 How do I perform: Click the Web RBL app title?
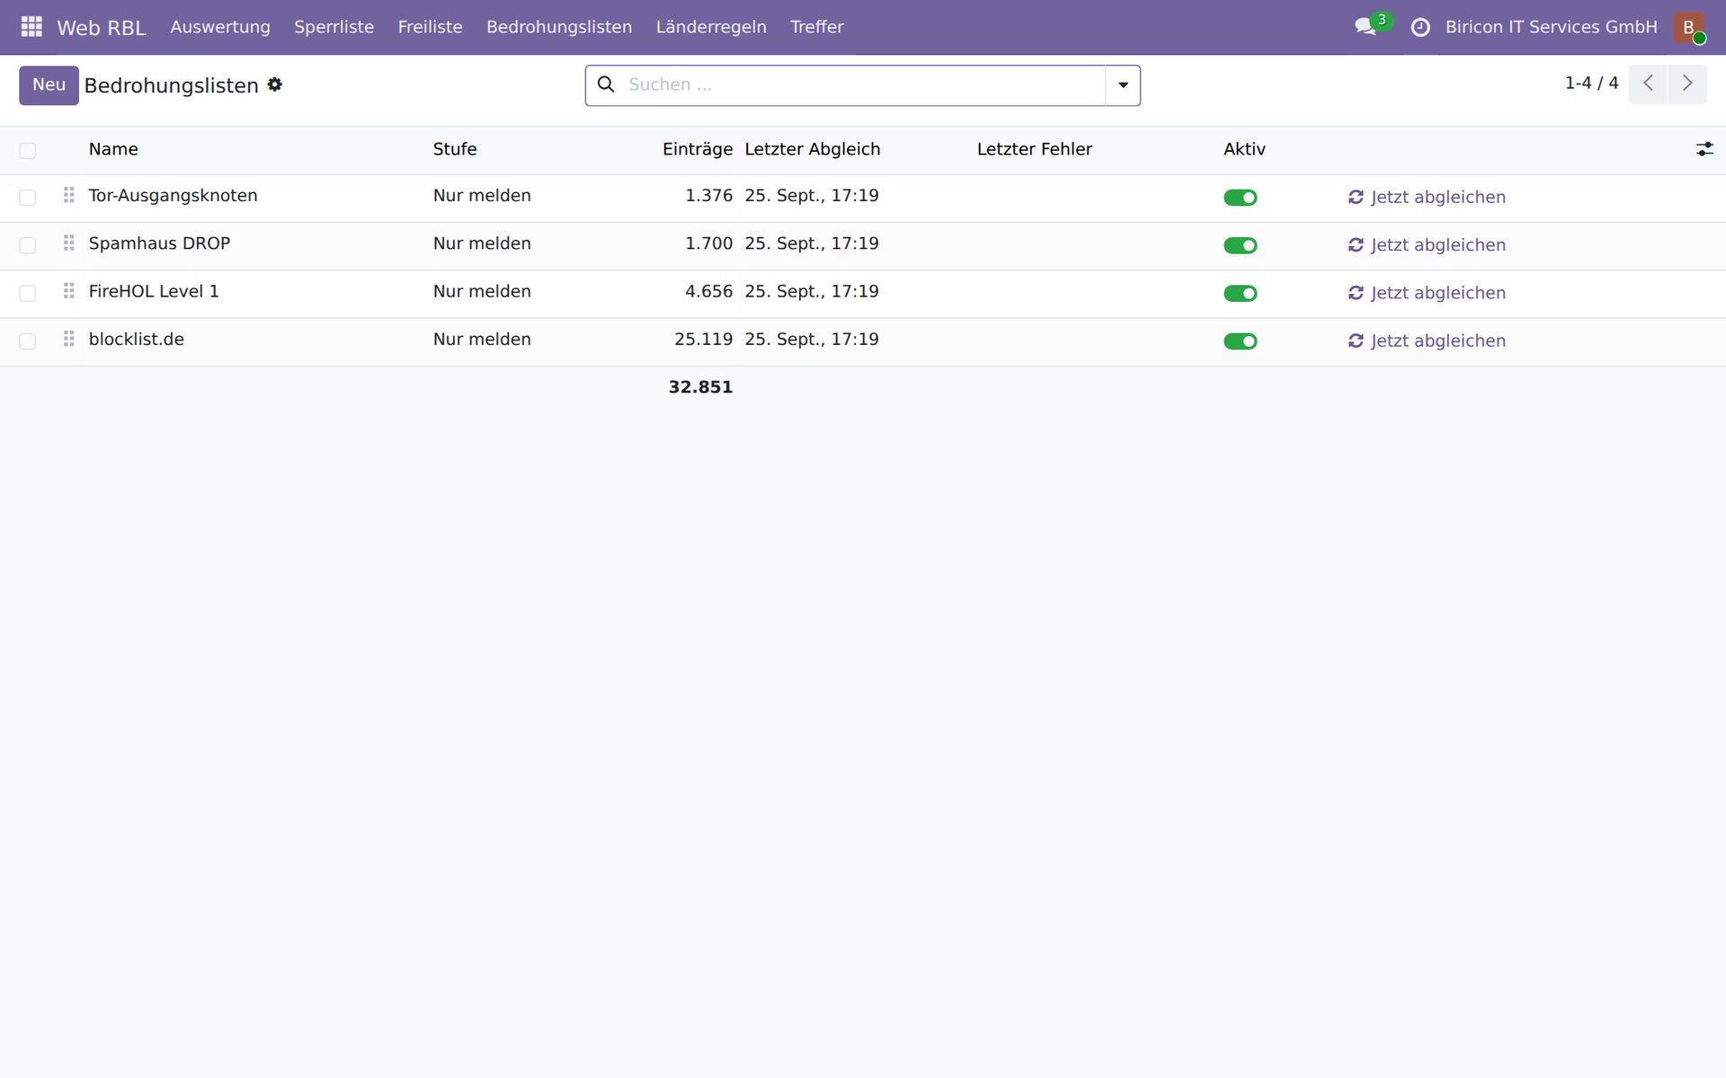coord(102,28)
